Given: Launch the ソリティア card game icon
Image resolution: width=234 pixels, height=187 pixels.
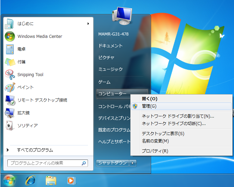Looking at the screenshot, I should point(10,125).
